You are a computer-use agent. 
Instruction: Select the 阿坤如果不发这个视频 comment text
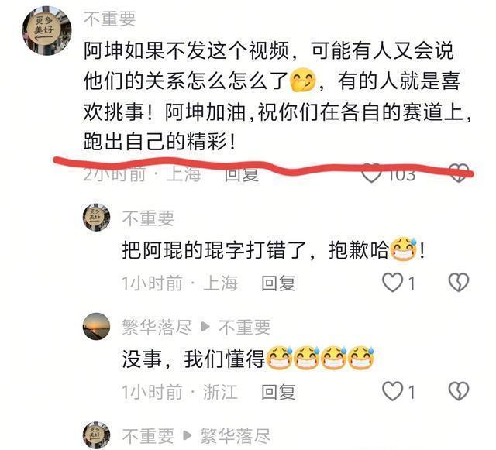(277, 96)
